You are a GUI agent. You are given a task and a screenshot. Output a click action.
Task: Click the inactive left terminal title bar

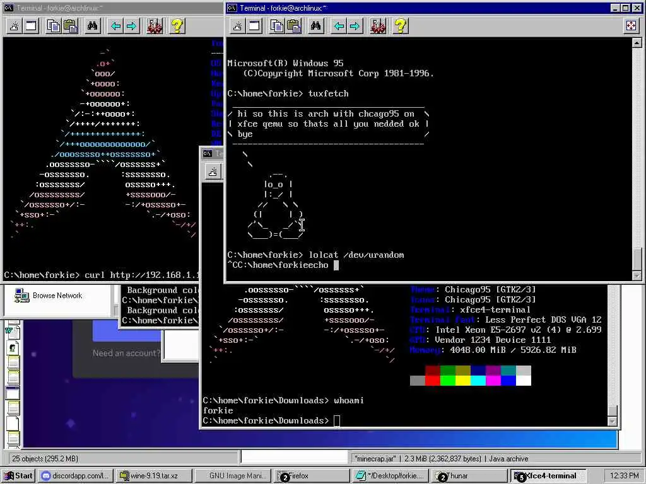click(x=112, y=8)
